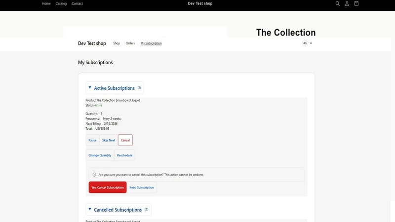The width and height of the screenshot is (395, 222).
Task: Confirm with Yes, Cancel Subscription
Action: coord(108,187)
